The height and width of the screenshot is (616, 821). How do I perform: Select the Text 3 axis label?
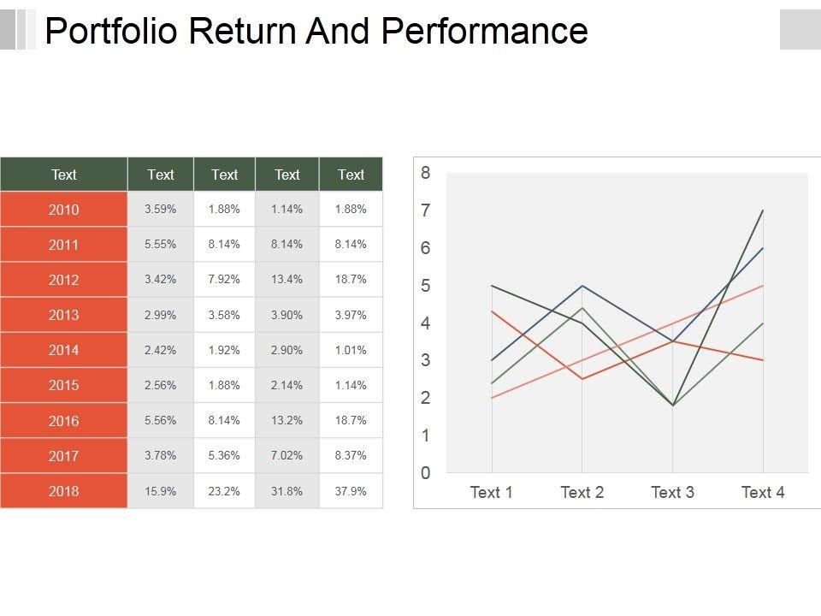672,493
